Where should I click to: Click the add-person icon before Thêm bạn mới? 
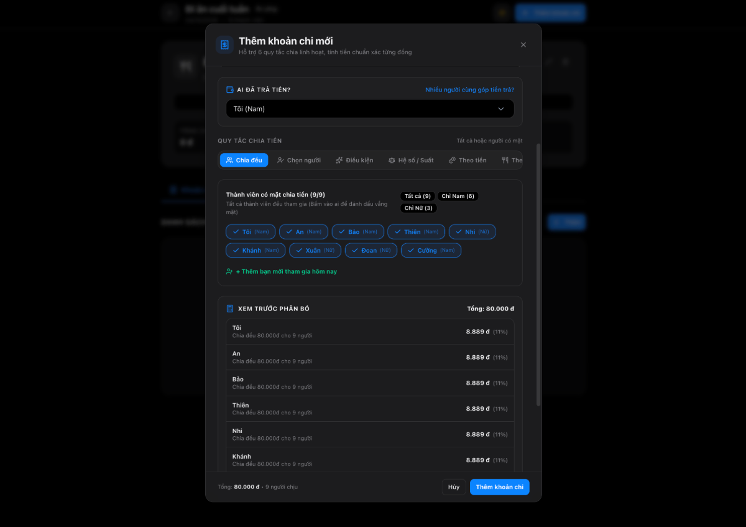(x=230, y=271)
